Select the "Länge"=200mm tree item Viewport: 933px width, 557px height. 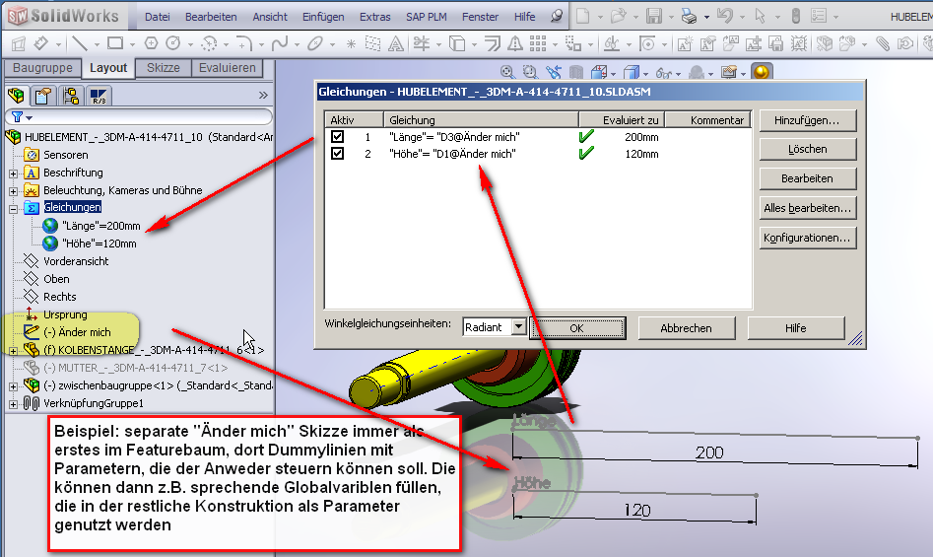coord(101,226)
